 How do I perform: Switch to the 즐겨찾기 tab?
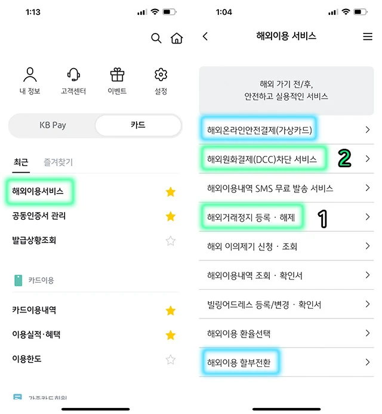click(58, 162)
